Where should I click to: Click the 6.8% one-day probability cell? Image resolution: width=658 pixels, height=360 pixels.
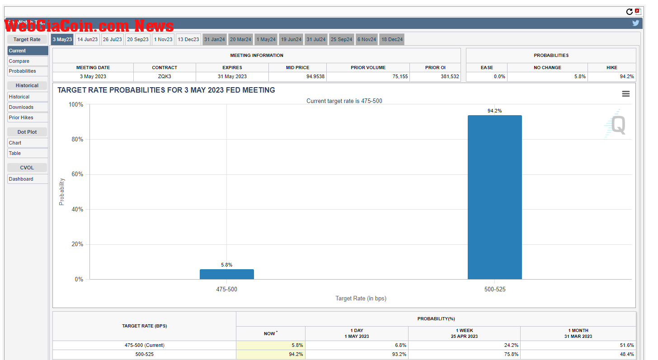click(x=357, y=345)
